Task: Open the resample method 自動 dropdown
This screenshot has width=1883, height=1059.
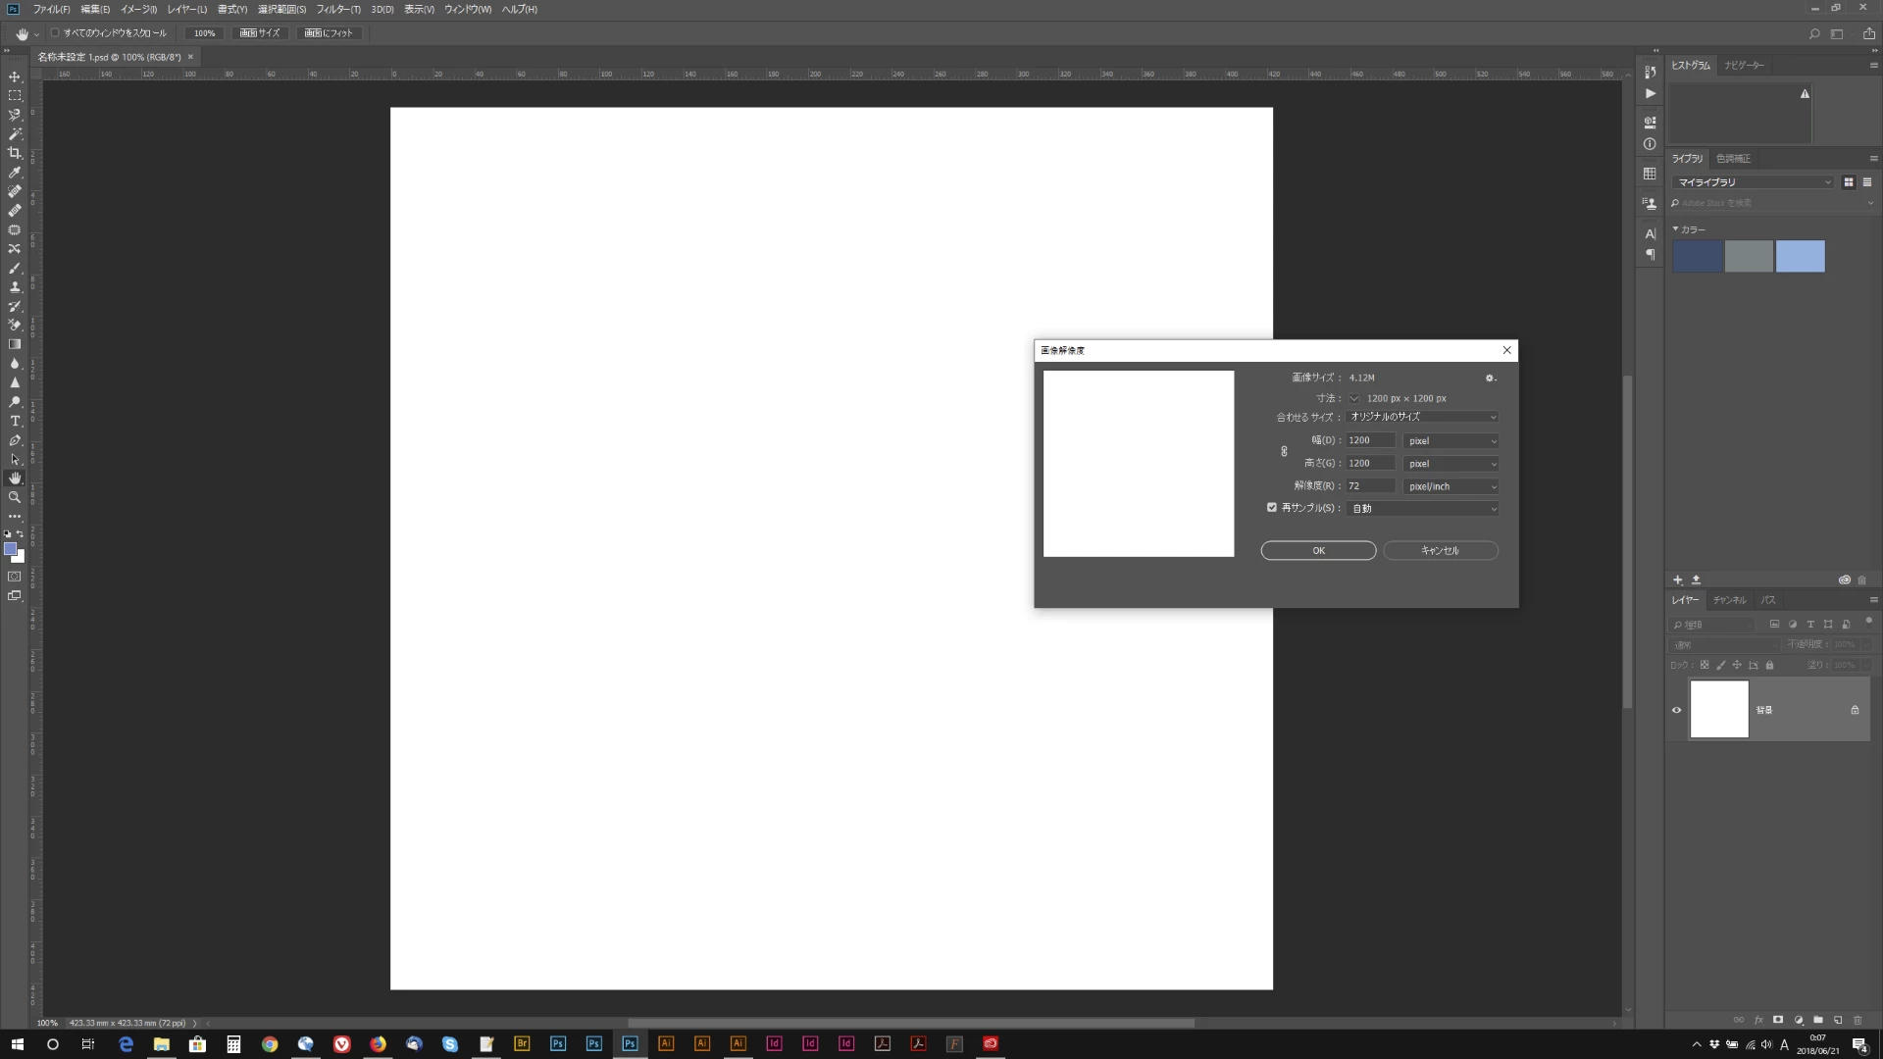Action: [1423, 509]
